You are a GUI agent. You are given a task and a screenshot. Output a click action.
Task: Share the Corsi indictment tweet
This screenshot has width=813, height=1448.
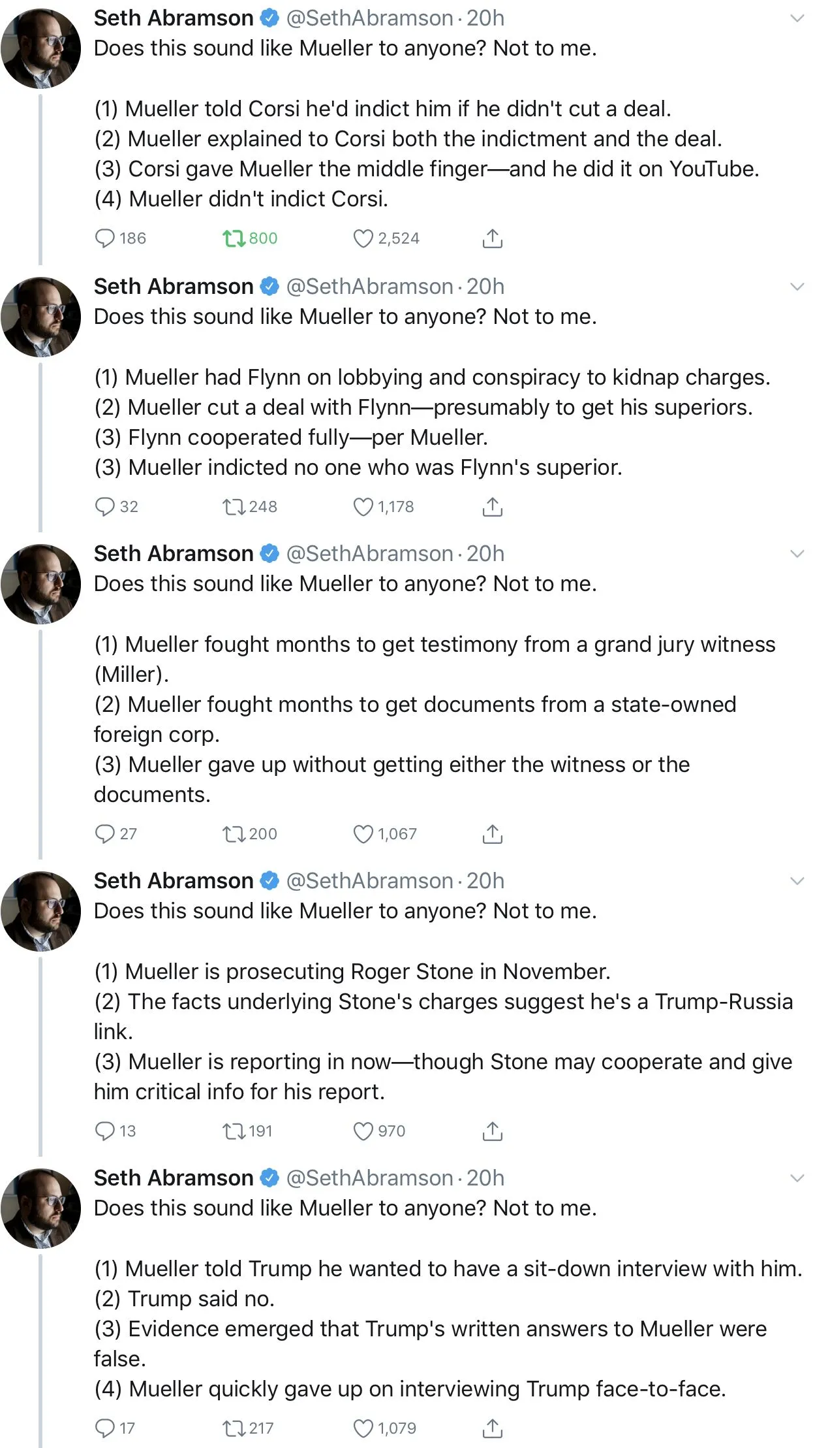(492, 238)
